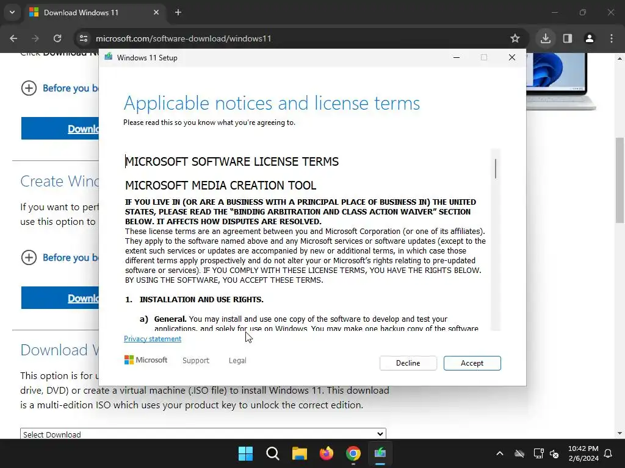
Task: Toggle Chrome side panel
Action: pos(568,38)
